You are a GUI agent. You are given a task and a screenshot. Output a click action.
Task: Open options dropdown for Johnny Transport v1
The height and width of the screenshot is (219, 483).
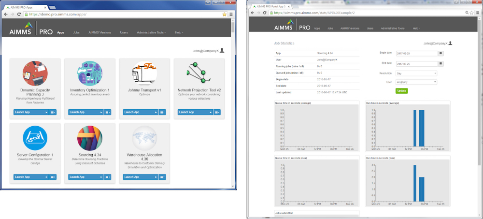point(162,112)
